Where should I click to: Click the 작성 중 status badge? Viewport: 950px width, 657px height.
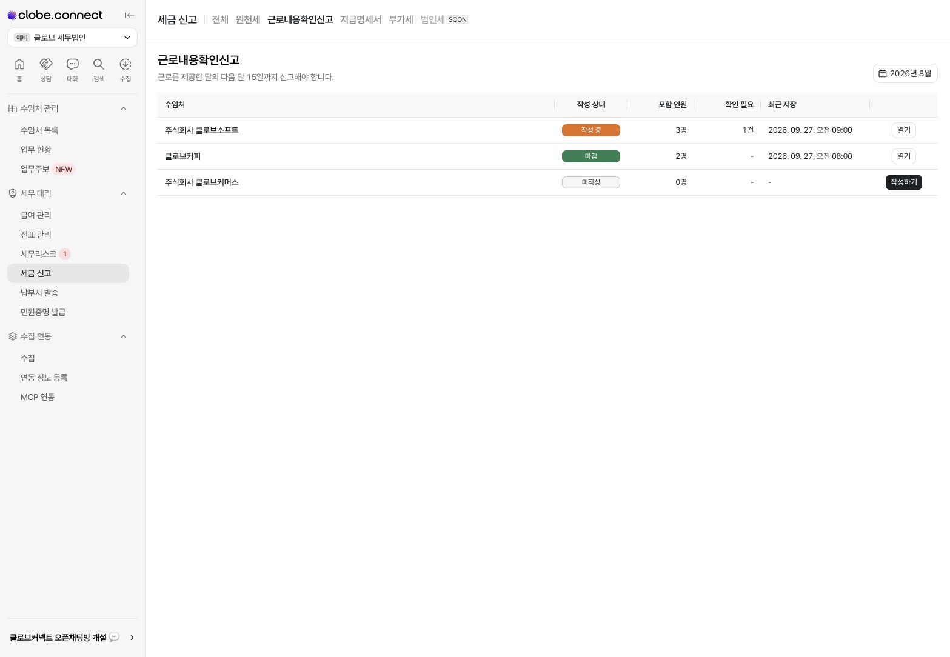coord(591,130)
